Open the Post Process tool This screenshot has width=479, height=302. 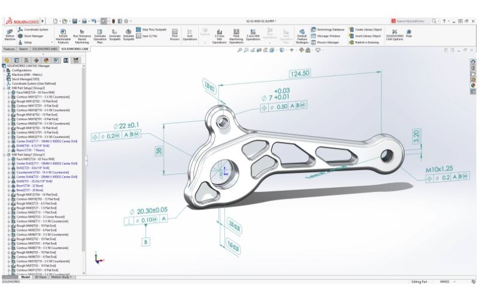pyautogui.click(x=174, y=33)
